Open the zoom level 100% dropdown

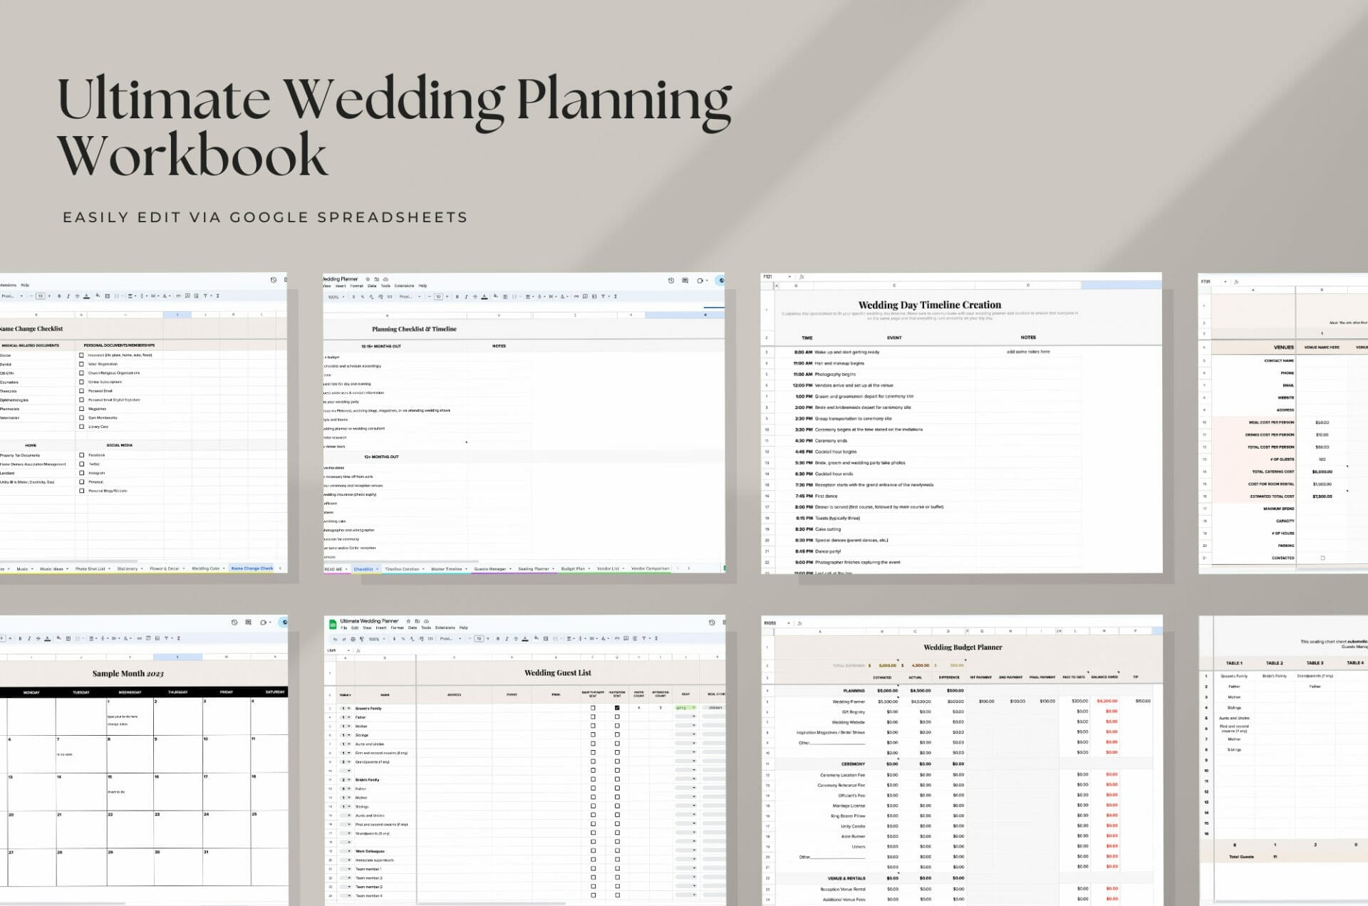(x=376, y=639)
